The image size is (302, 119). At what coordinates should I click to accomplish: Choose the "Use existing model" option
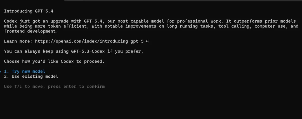click(35, 77)
